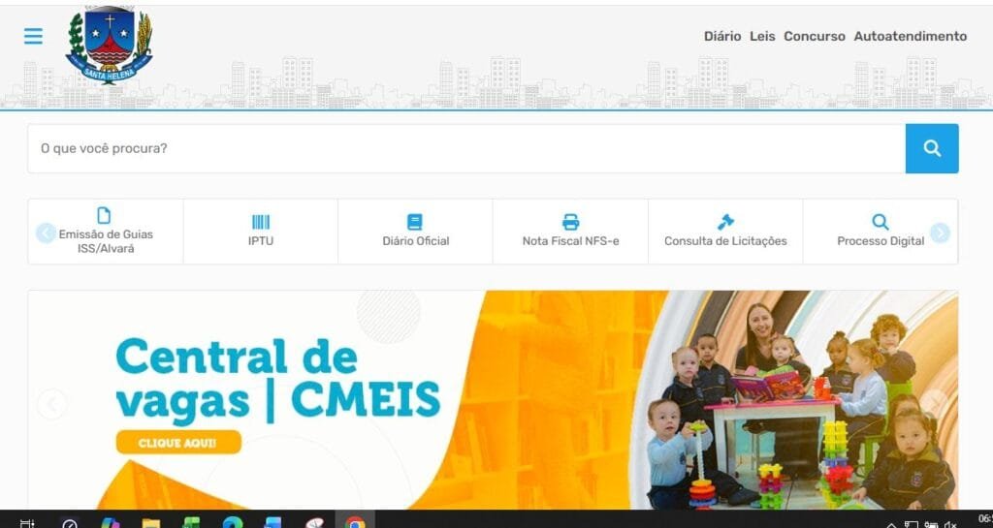Open the hamburger menu
This screenshot has width=993, height=528.
[33, 37]
